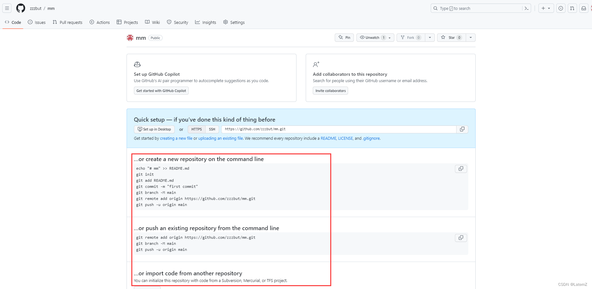Click the add collaborator person icon

click(x=316, y=64)
